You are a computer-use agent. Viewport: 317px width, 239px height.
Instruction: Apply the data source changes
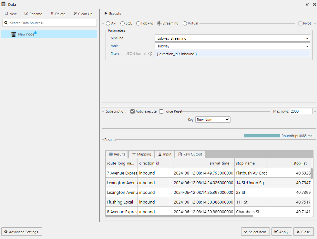pyautogui.click(x=281, y=232)
